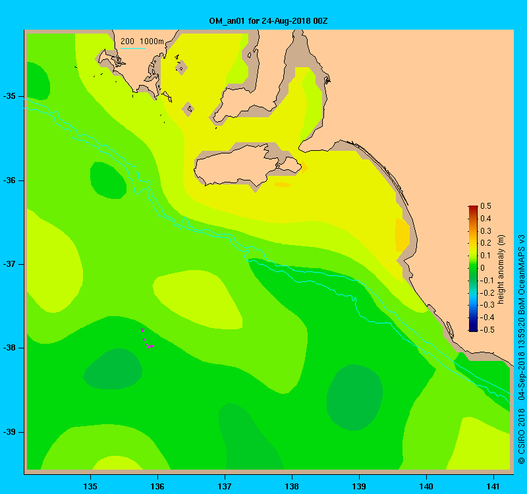Image resolution: width=527 pixels, height=494 pixels.
Task: Click the '-0.1' color scale label
Action: (487, 281)
